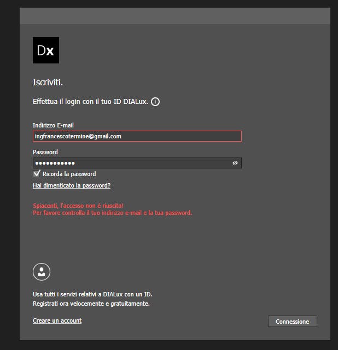Image resolution: width=338 pixels, height=350 pixels.
Task: Click the "Password" field label
Action: click(x=45, y=152)
